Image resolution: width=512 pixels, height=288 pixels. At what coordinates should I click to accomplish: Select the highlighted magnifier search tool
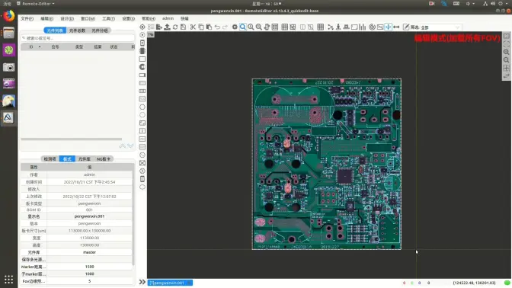(242, 27)
